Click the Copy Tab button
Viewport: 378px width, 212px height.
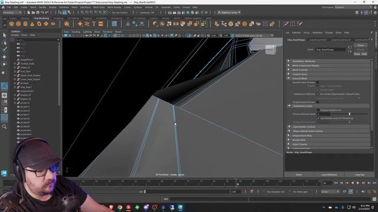[x=360, y=175]
